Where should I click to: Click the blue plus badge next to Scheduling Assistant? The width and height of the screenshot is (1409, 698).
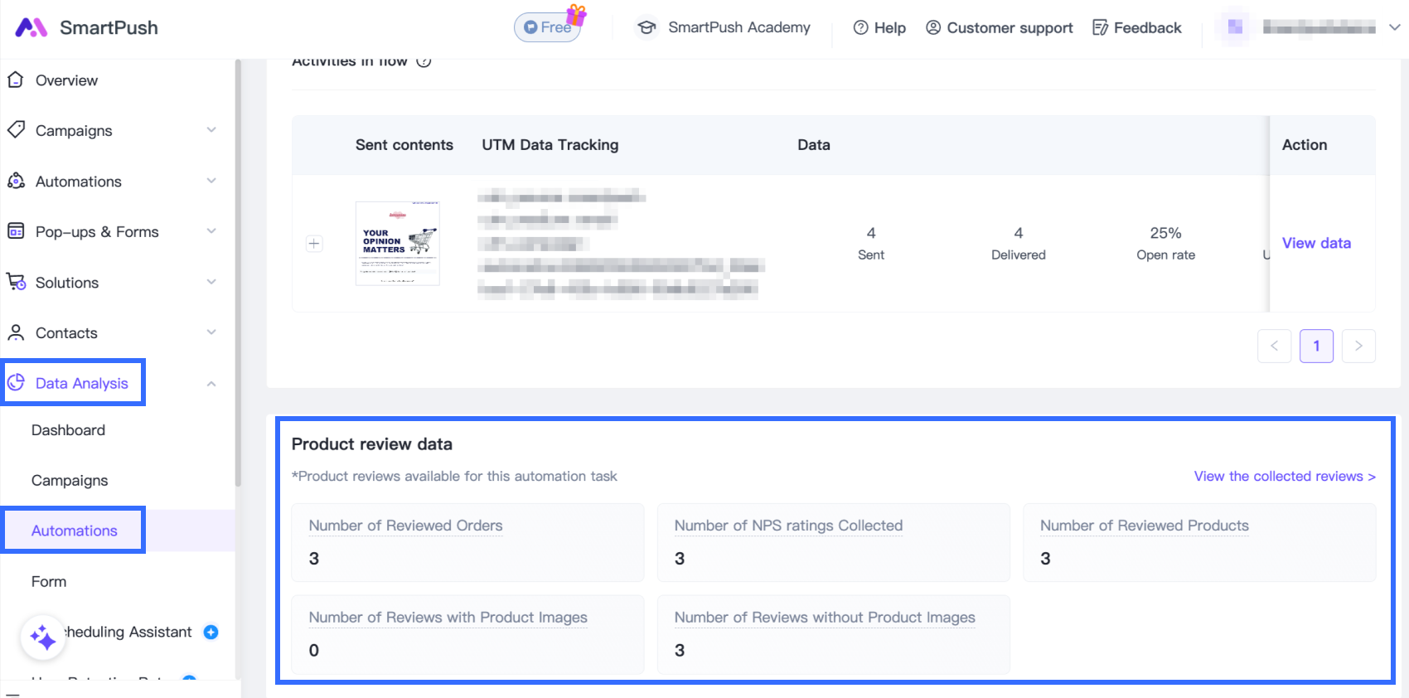click(211, 632)
